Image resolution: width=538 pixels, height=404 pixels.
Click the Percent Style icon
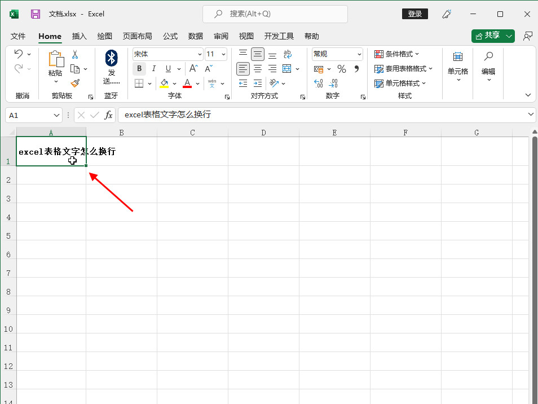[341, 69]
